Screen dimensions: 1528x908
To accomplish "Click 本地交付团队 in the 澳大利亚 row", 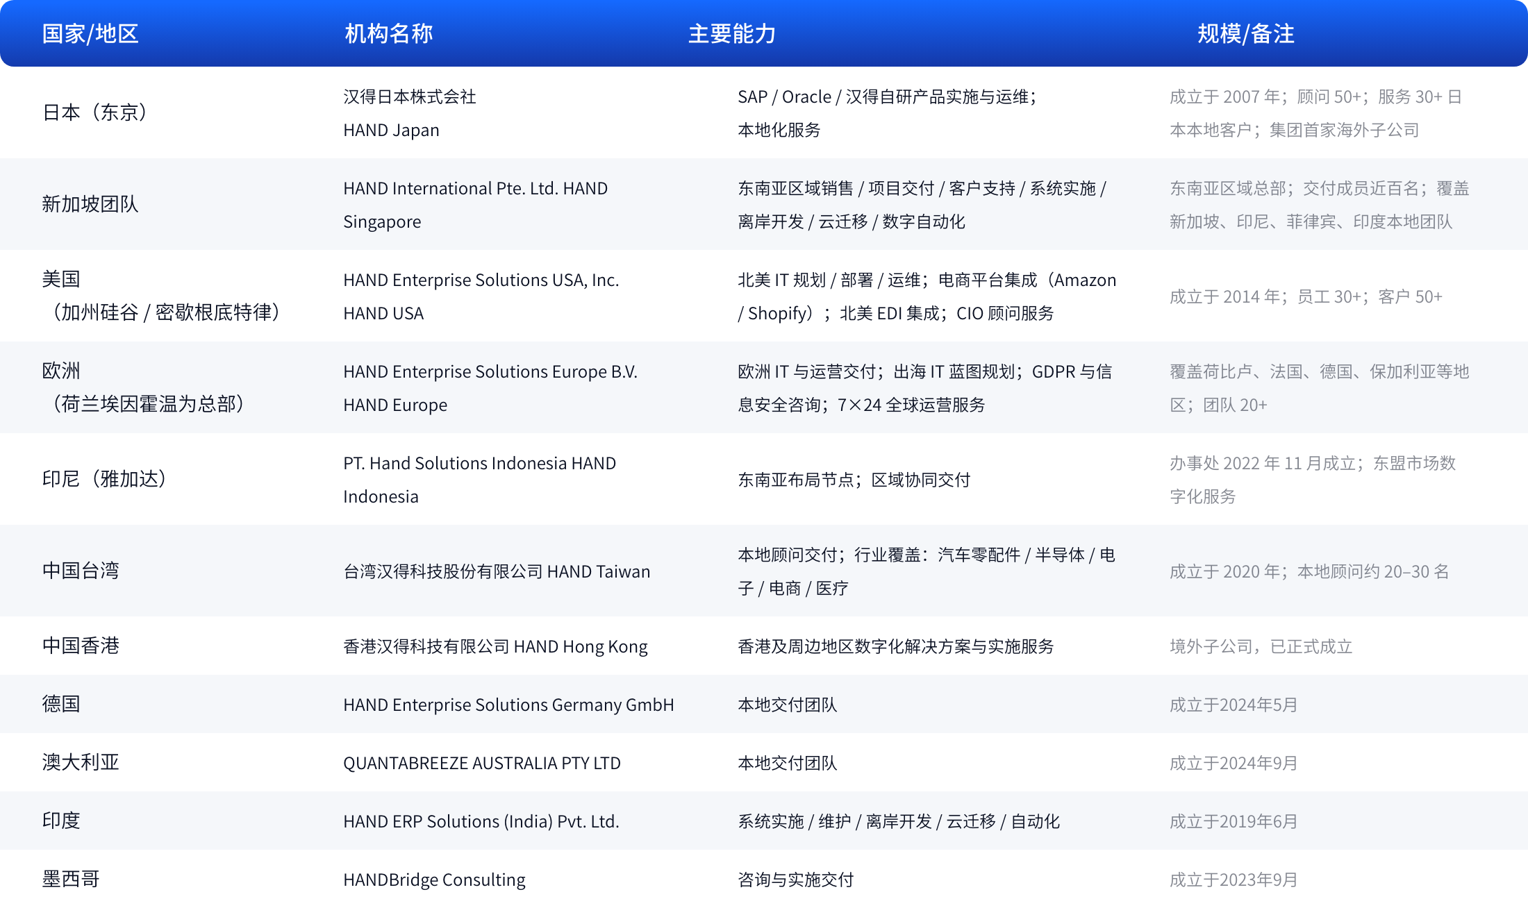I will [788, 764].
